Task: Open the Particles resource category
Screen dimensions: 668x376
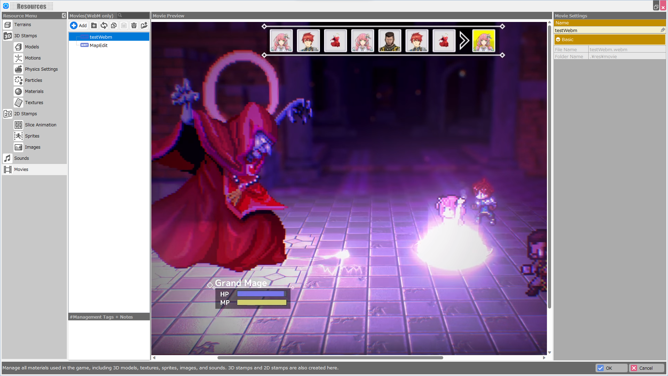Action: [x=33, y=80]
